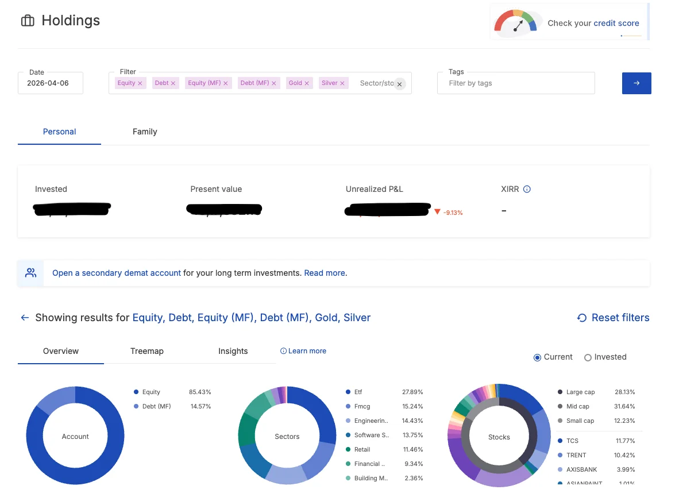Switch to the Insights tab
The image size is (679, 501).
[x=233, y=351]
